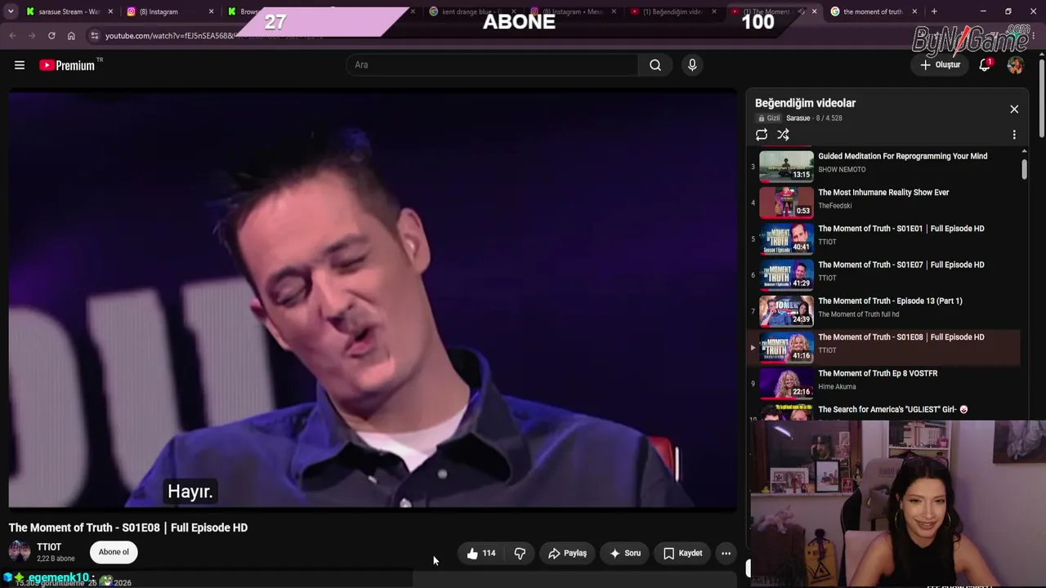Toggle playlist shuffle
This screenshot has width=1046, height=588.
coord(783,135)
